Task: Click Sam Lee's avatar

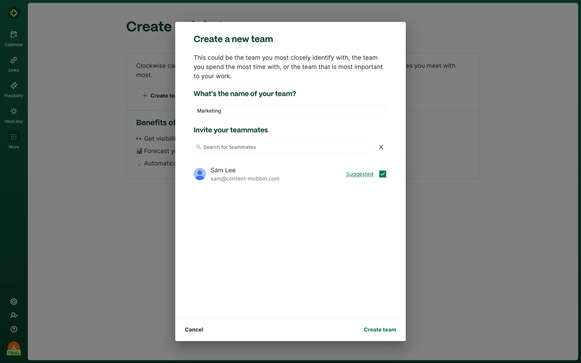Action: coord(200,174)
